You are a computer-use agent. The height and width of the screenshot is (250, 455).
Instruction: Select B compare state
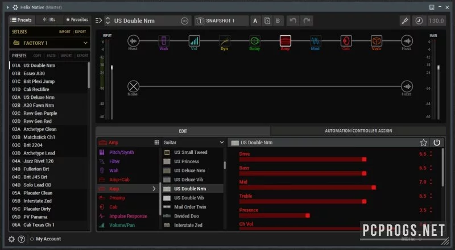tap(278, 20)
